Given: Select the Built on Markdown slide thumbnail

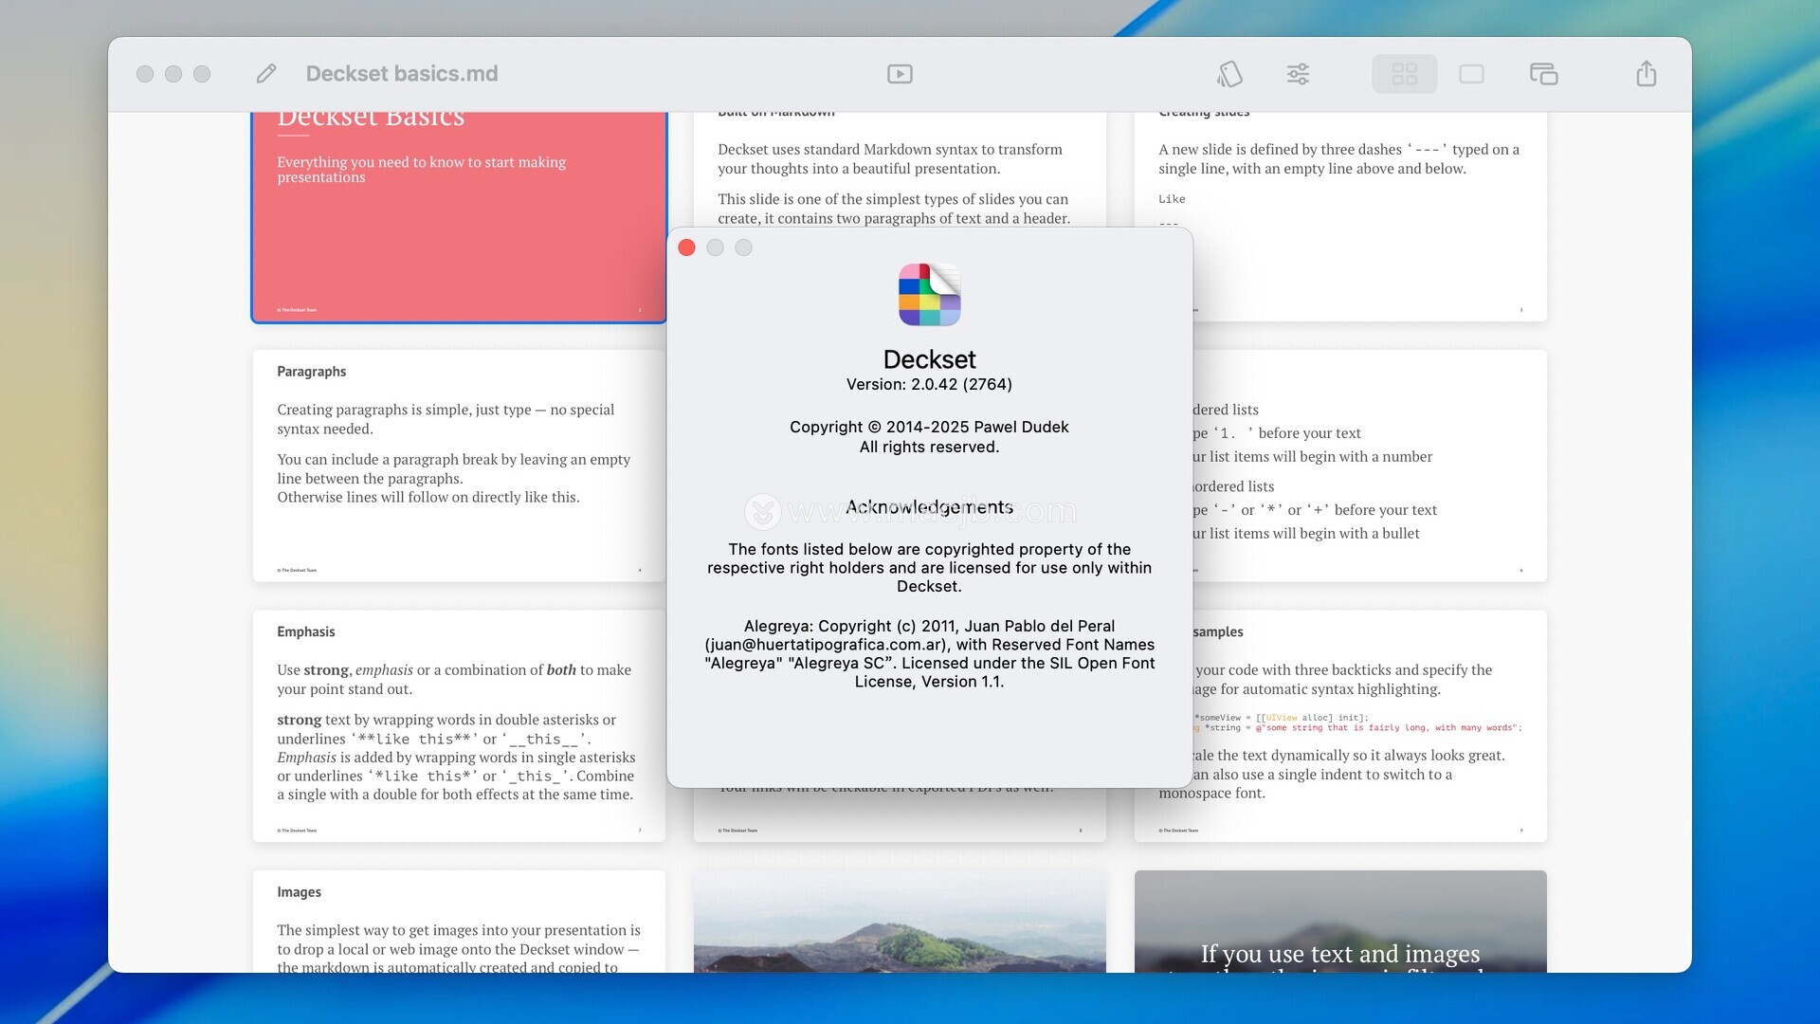Looking at the screenshot, I should pyautogui.click(x=900, y=169).
